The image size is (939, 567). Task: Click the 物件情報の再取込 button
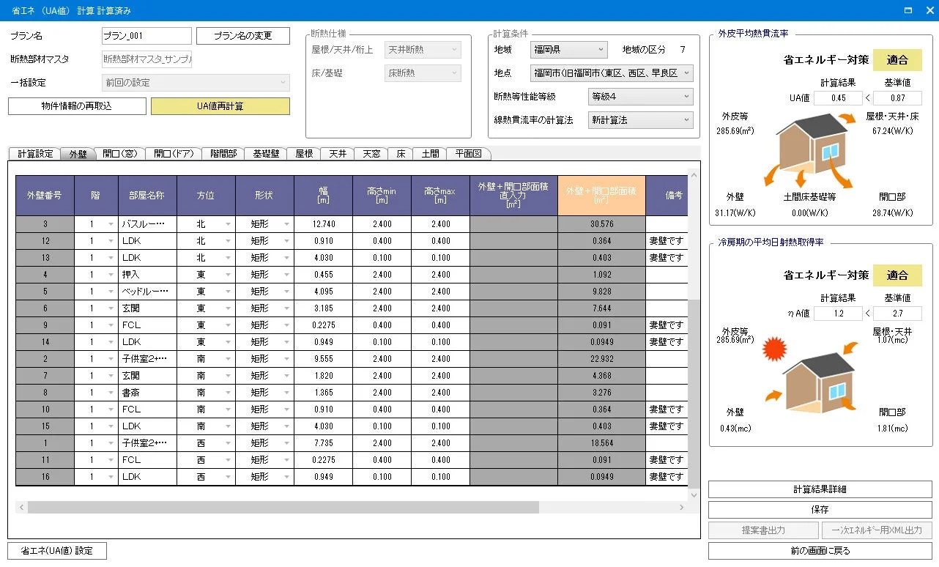(76, 105)
